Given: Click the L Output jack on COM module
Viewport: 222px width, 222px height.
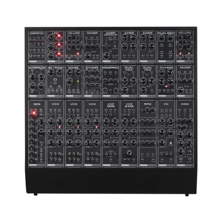Looking at the screenshot, I should (181, 159).
